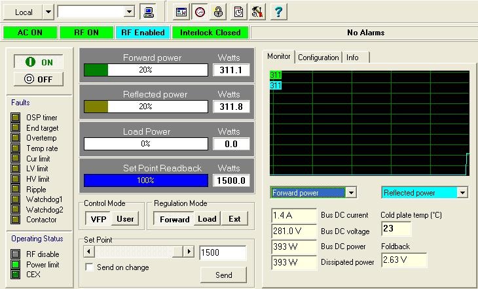Enable the Send on change checkbox
Screen dimensions: 478x289
(89, 267)
